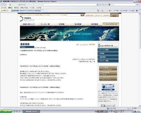This screenshot has width=141, height=113.
Task: Click the Home icon in command bar
Action: click(x=98, y=10)
